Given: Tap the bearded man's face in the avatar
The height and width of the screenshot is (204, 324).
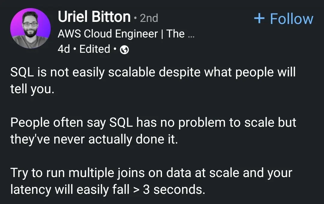Looking at the screenshot, I should point(30,26).
